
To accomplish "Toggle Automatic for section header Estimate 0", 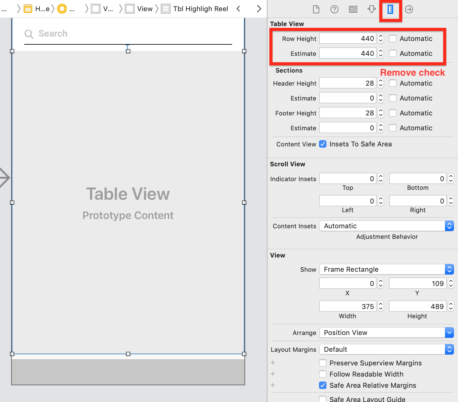I will pos(393,98).
